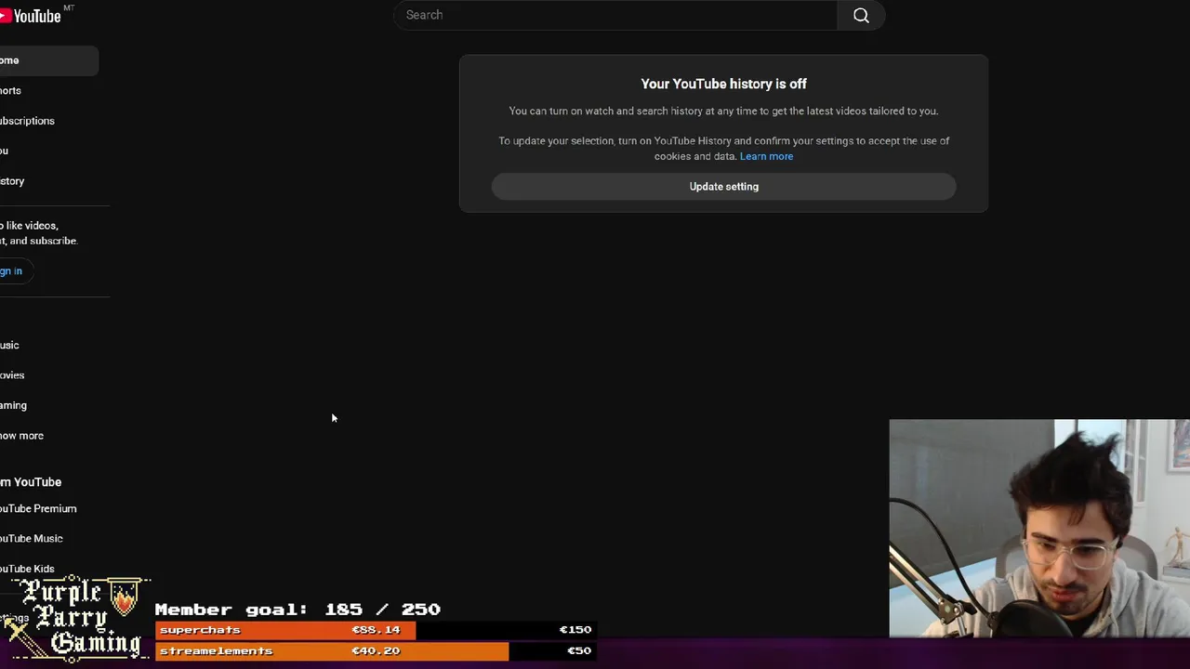Image resolution: width=1190 pixels, height=669 pixels.
Task: Open the Home sidebar item
Action: coord(48,60)
